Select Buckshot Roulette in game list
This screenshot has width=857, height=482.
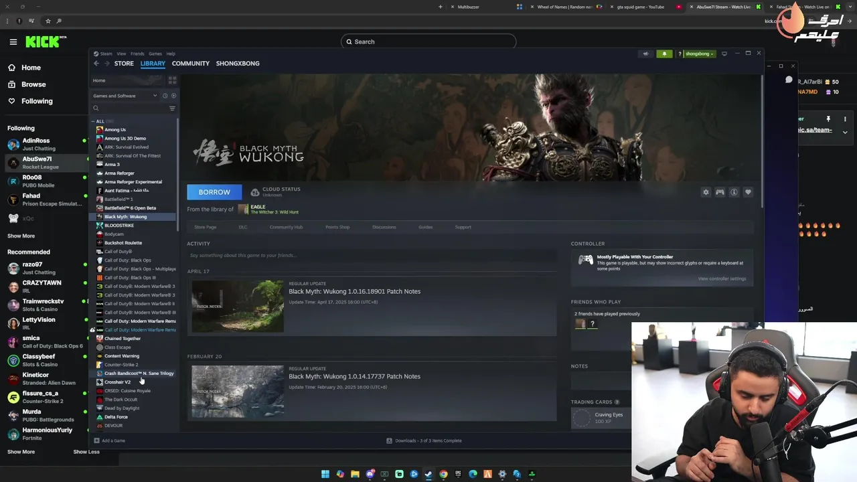[x=123, y=243]
